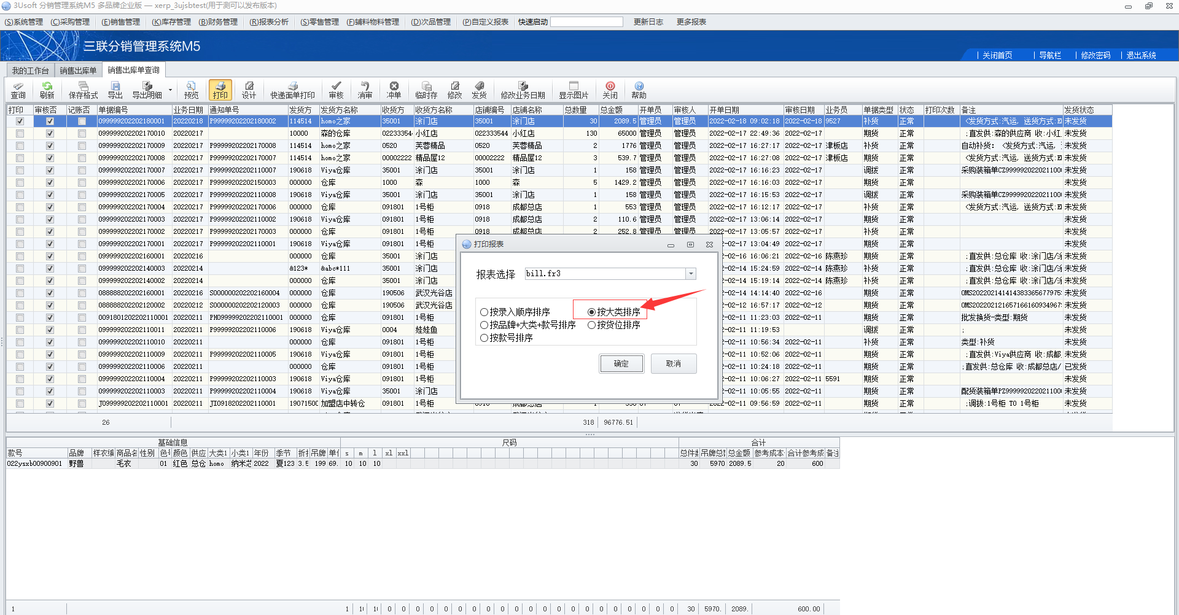This screenshot has height=615, width=1179.
Task: Click 更新日志 in the menu bar
Action: (x=648, y=22)
